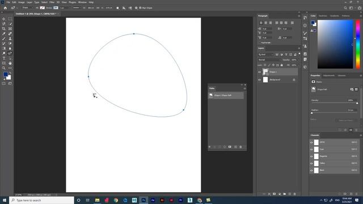363x204 pixels.
Task: Open the gear settings in options bar
Action: coord(136,8)
